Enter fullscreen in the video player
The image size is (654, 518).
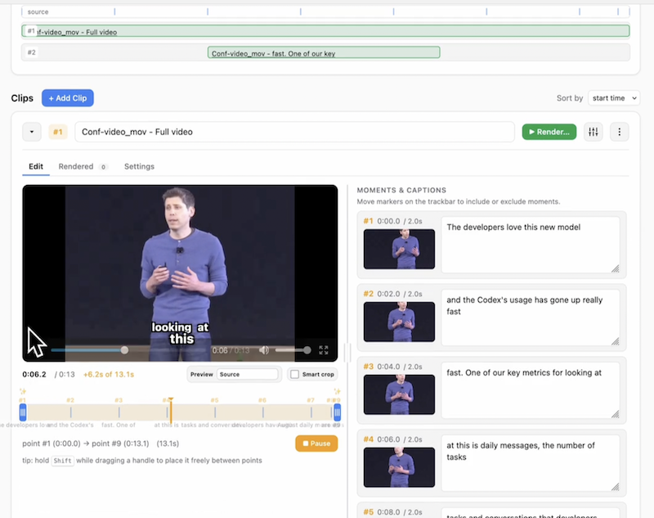324,350
